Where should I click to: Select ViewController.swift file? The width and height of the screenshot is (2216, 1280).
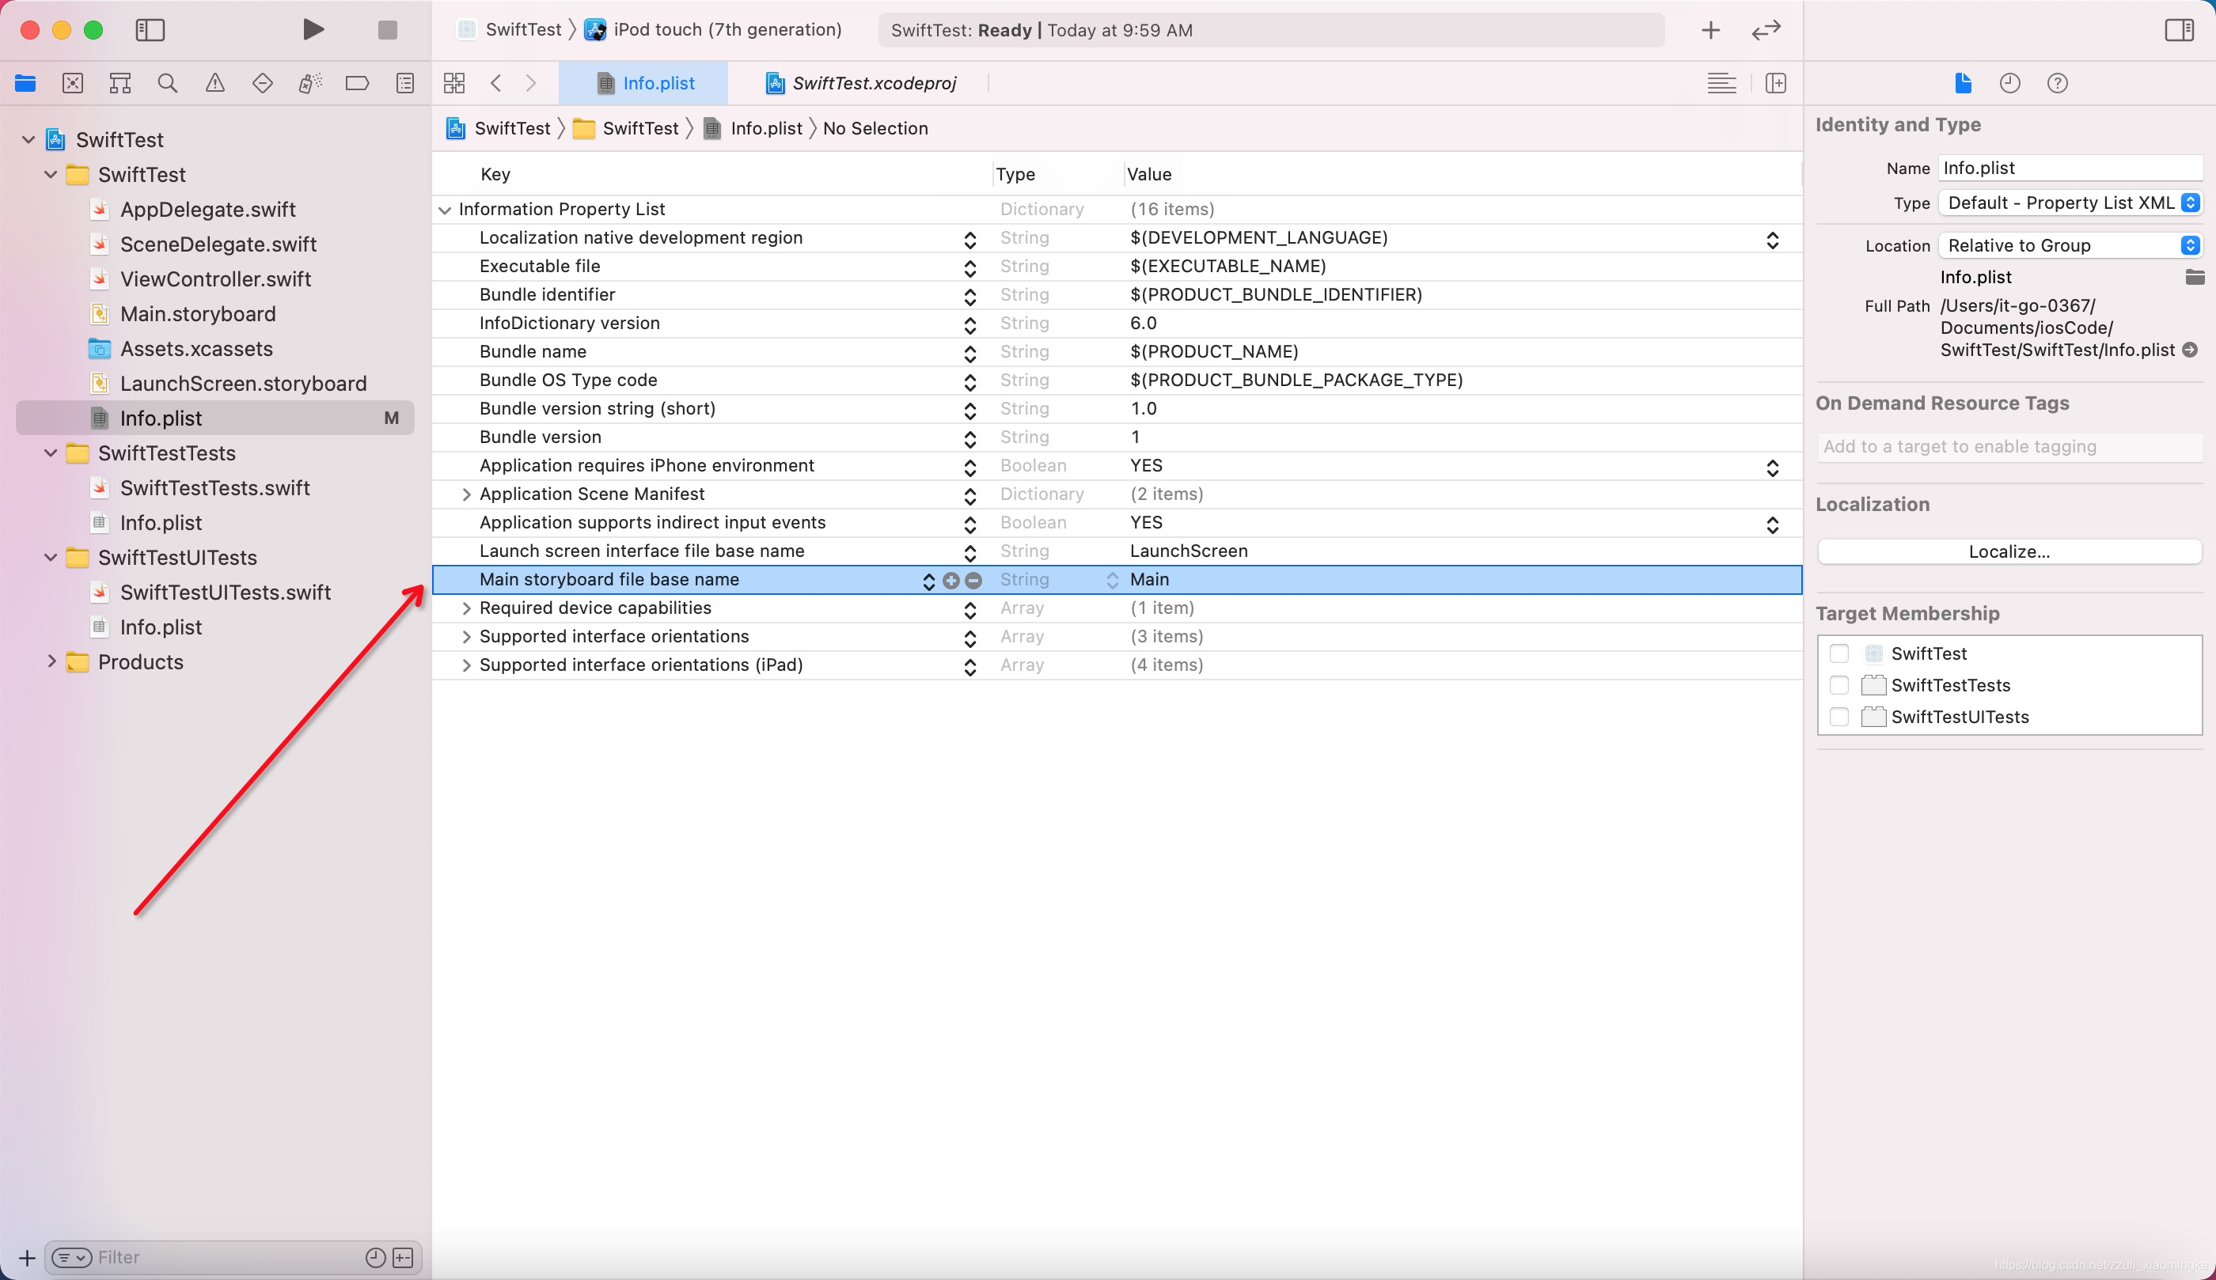click(x=215, y=278)
